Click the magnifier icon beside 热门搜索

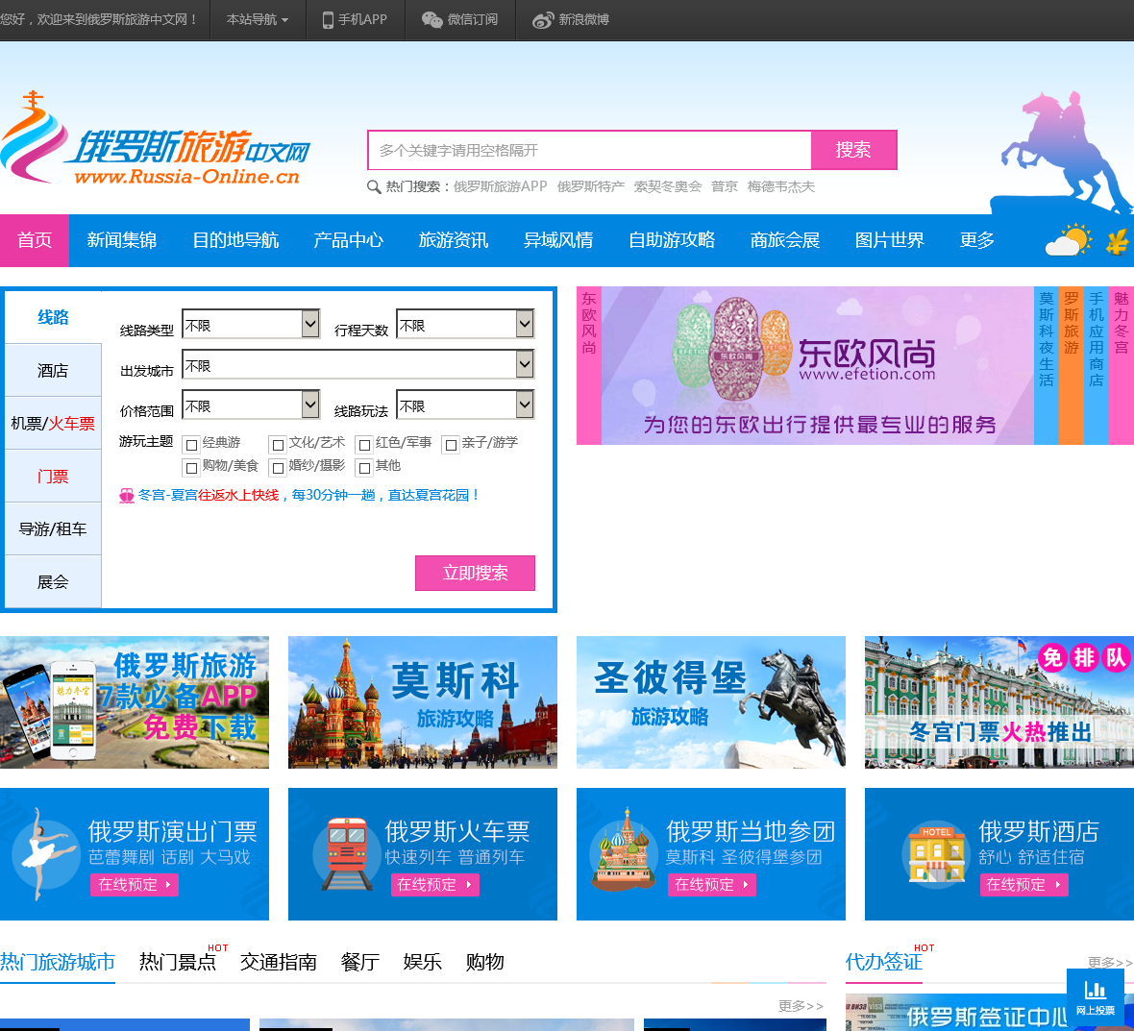pos(374,187)
